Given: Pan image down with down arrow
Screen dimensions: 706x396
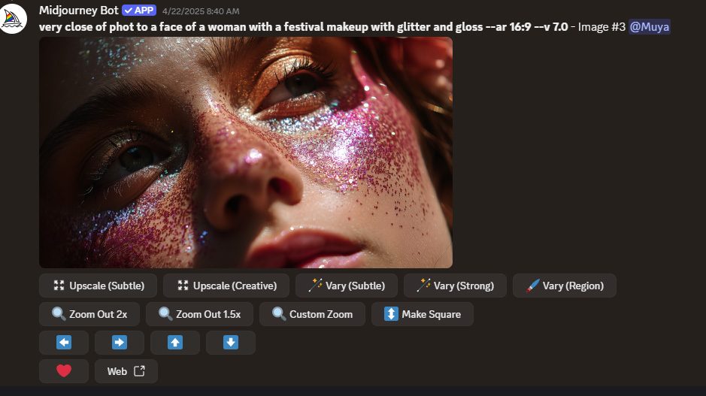Looking at the screenshot, I should (x=231, y=343).
